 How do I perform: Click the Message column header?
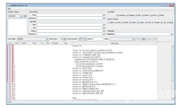click(115, 43)
